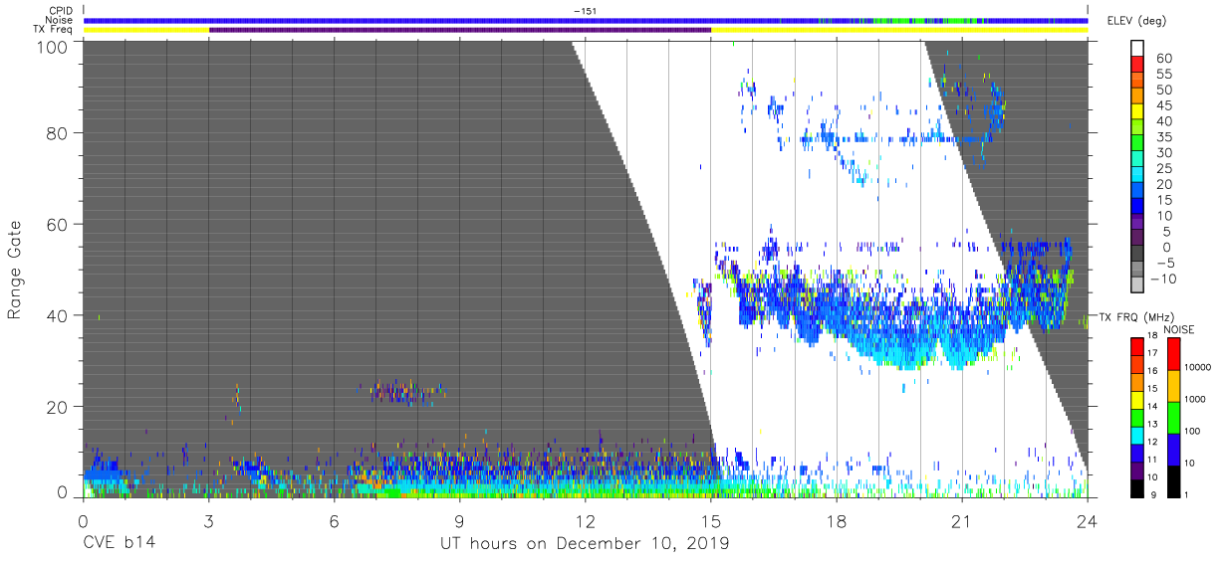Click the blue Noise bar along the top
Image resolution: width=1223 pixels, height=564 pixels.
tap(586, 20)
